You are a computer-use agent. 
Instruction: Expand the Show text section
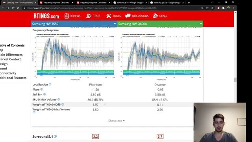[117, 121]
